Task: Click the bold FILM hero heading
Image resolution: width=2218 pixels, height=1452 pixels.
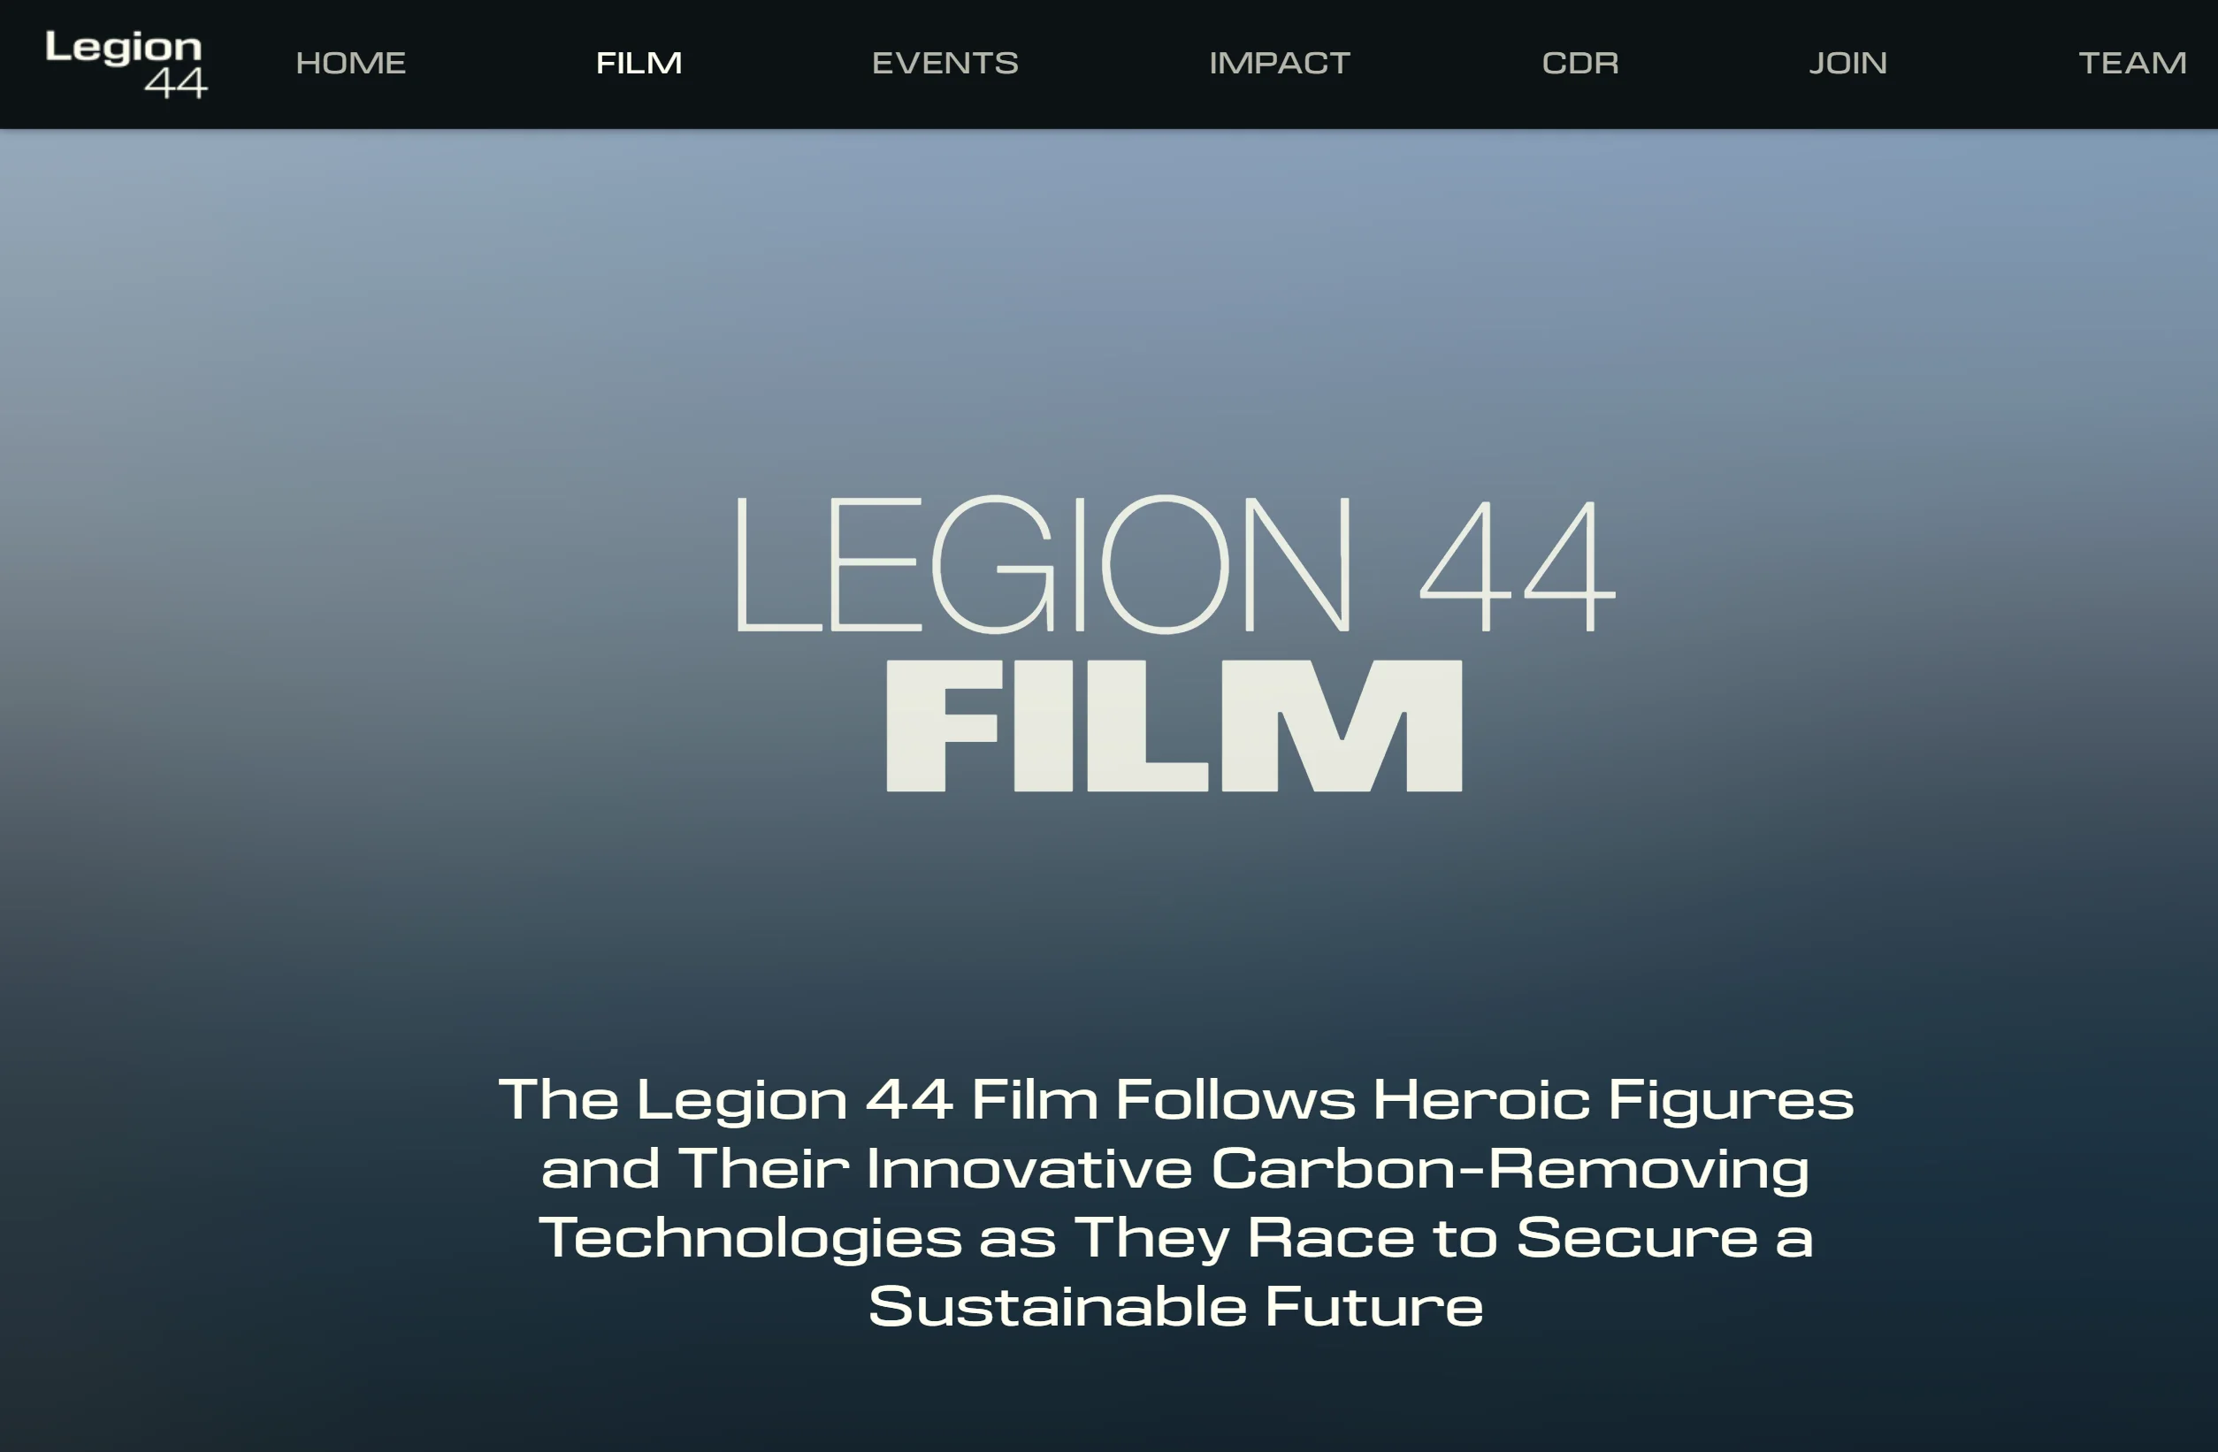Action: coord(1174,726)
